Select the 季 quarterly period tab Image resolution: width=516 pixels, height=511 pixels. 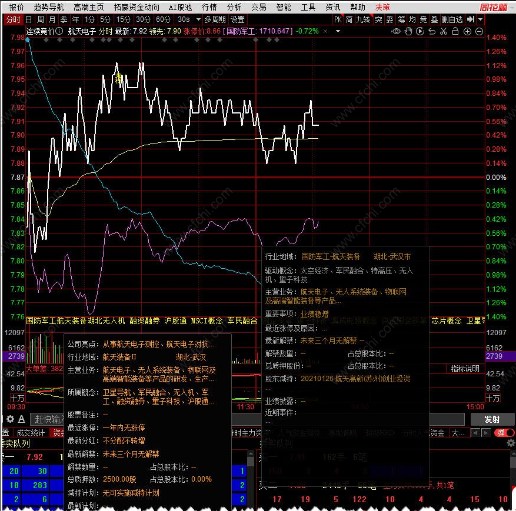pyautogui.click(x=64, y=20)
